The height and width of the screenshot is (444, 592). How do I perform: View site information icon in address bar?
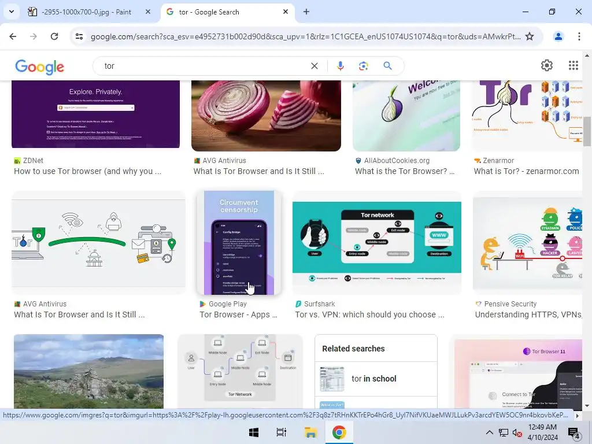coord(79,36)
